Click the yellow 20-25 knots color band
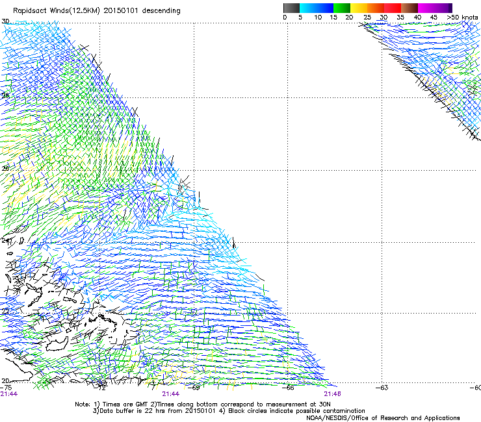 click(x=359, y=8)
